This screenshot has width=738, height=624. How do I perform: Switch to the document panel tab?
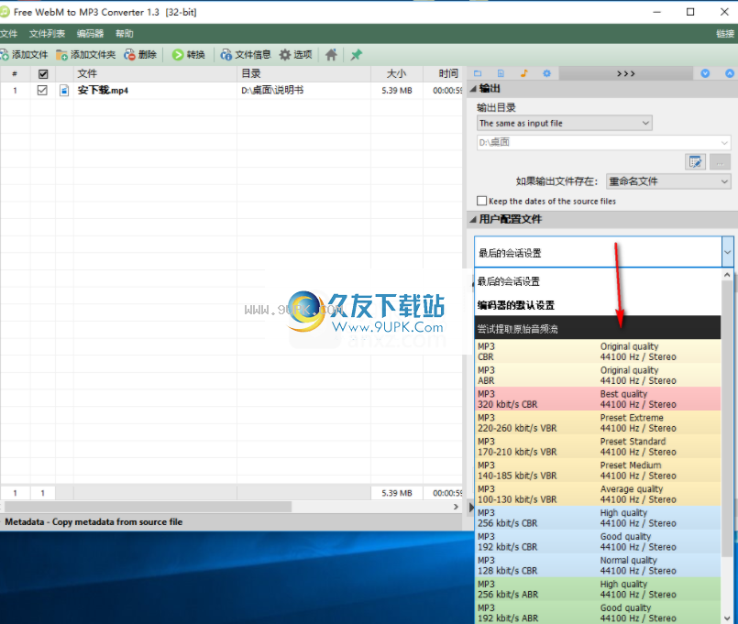point(501,73)
